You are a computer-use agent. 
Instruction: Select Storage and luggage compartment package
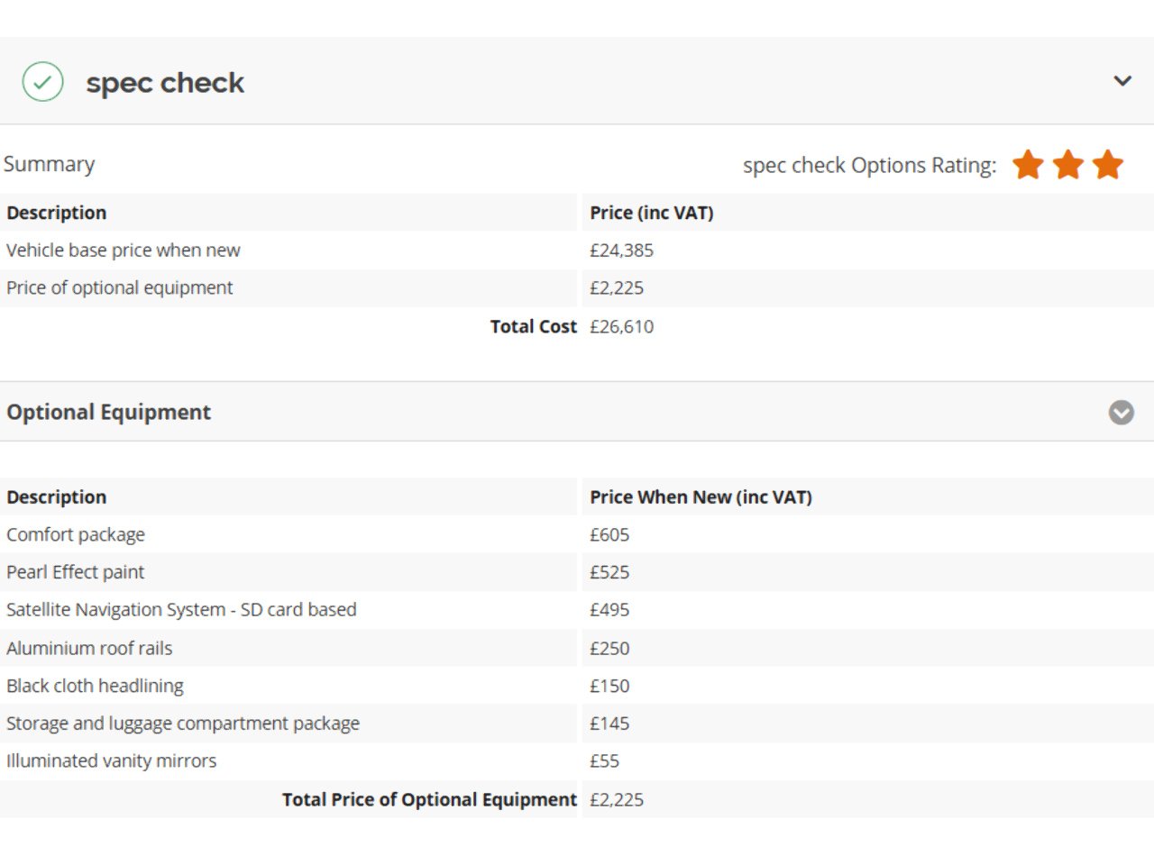tap(183, 724)
